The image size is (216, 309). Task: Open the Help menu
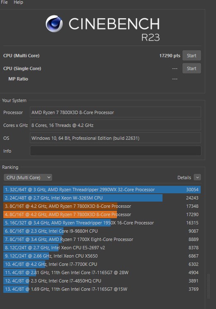[18, 2]
